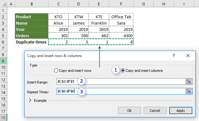
Task: Select column D header
Action: pyautogui.click(x=78, y=4)
